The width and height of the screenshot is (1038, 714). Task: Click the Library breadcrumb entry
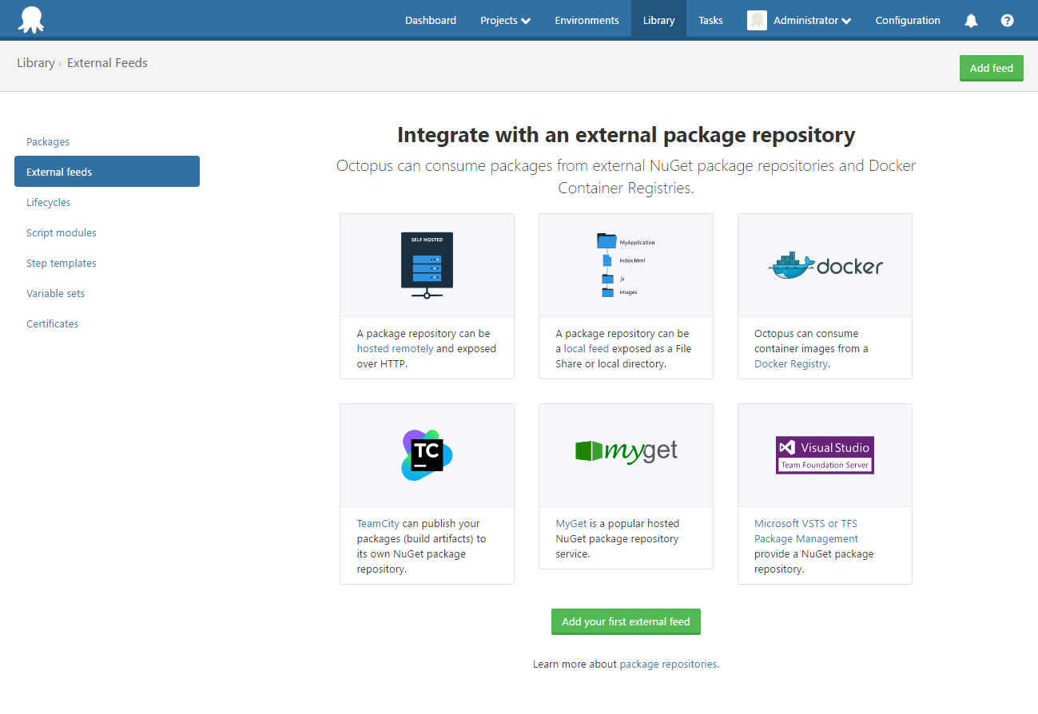35,62
